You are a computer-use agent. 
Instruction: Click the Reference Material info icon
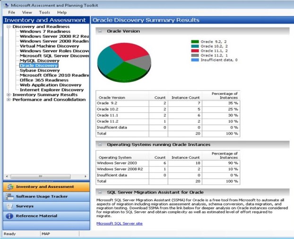coord(9,216)
